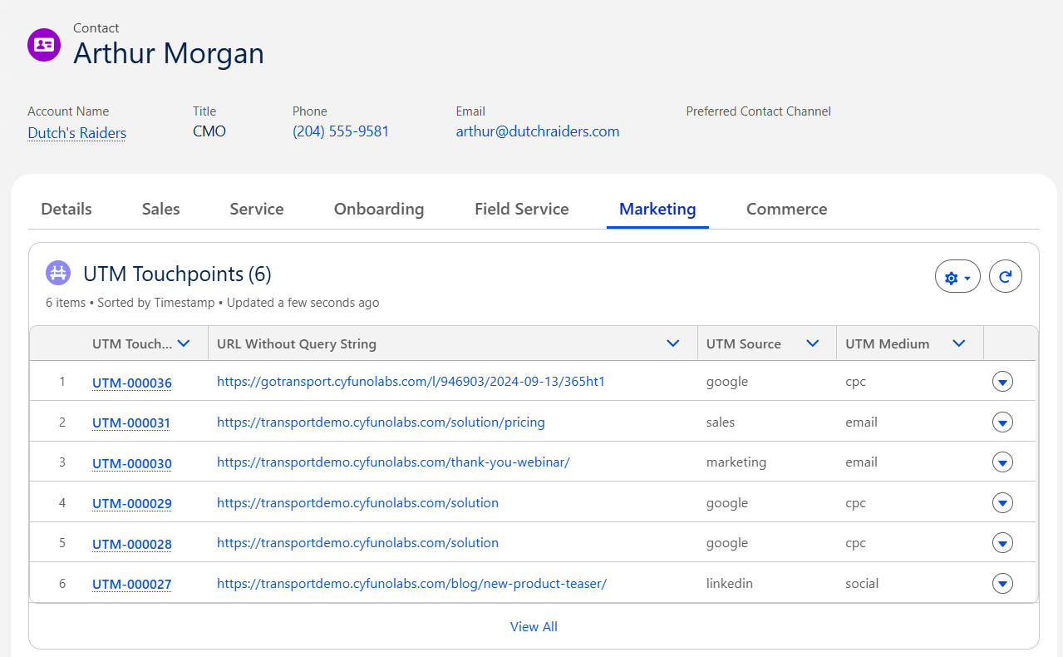Open record UTM-000029
The image size is (1063, 657).
132,503
